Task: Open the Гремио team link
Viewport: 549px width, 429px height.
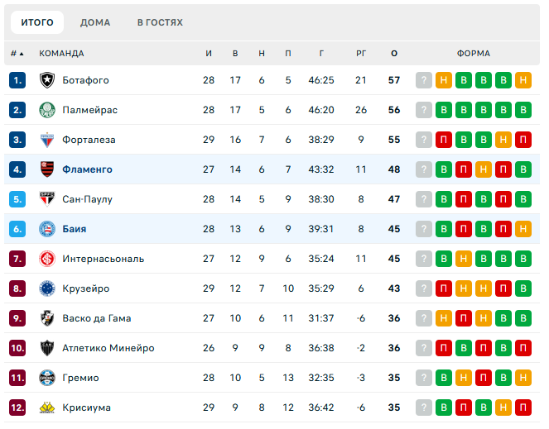Action: (80, 378)
